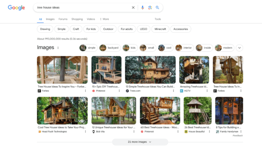The width and height of the screenshot is (262, 148).
Task: Open 12 Unique Treehouse Ideas thumbnail
Action: tap(114, 111)
